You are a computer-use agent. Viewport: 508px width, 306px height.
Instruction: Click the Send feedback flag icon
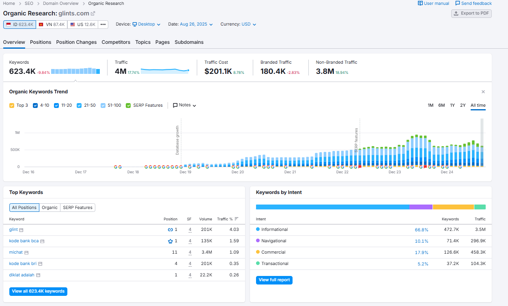458,3
